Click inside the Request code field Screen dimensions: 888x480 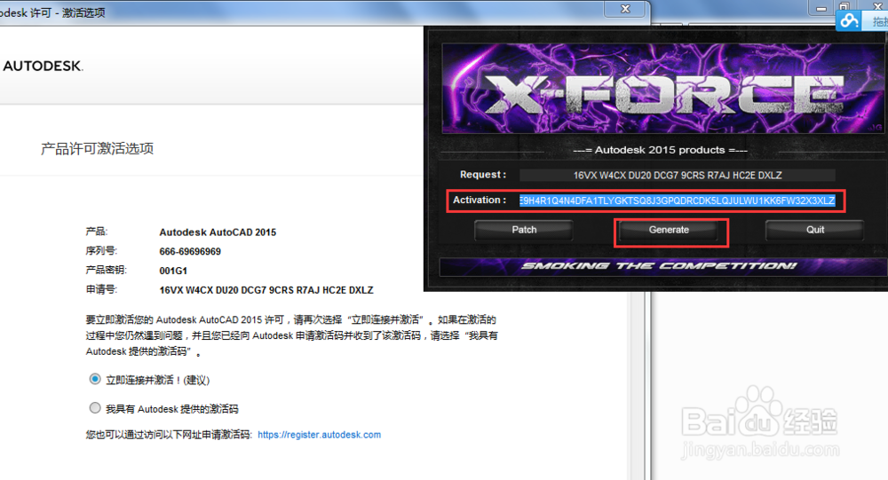click(678, 176)
